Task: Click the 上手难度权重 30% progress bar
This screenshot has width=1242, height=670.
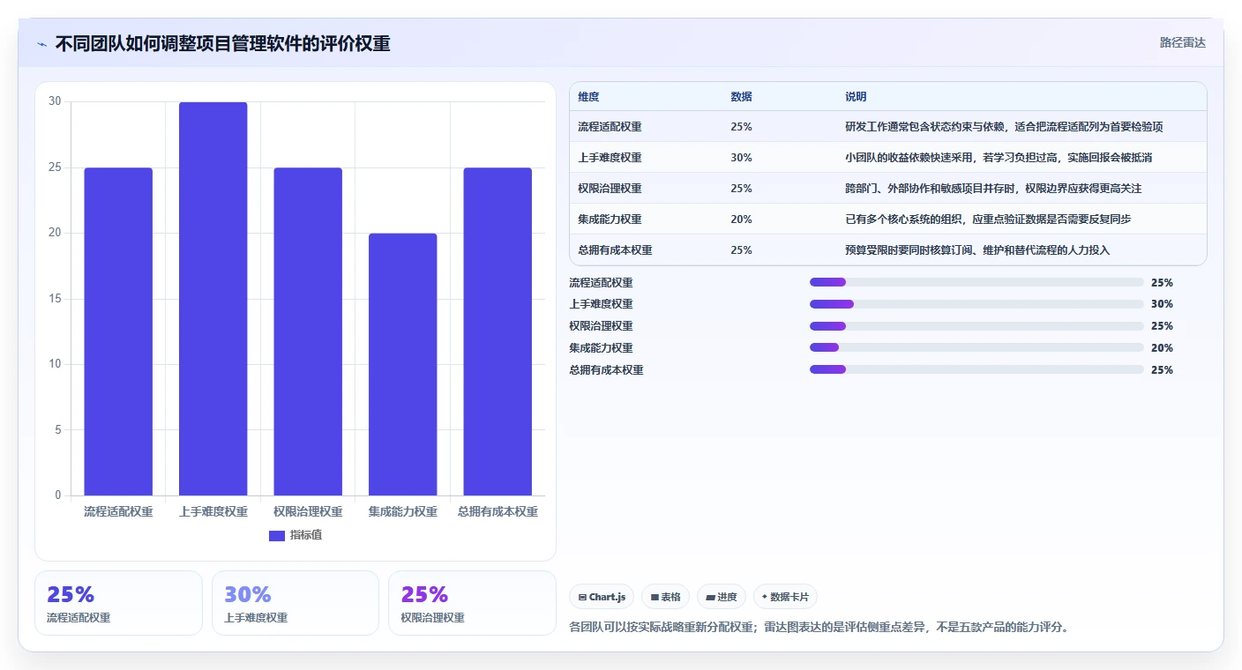Action: [976, 304]
